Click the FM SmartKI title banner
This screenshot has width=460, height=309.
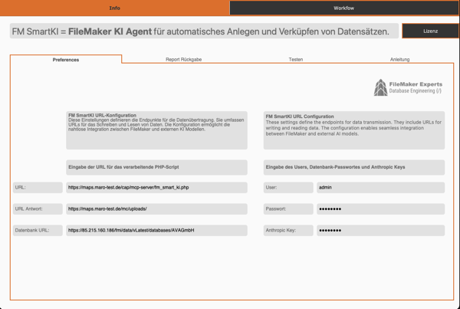[x=204, y=31]
